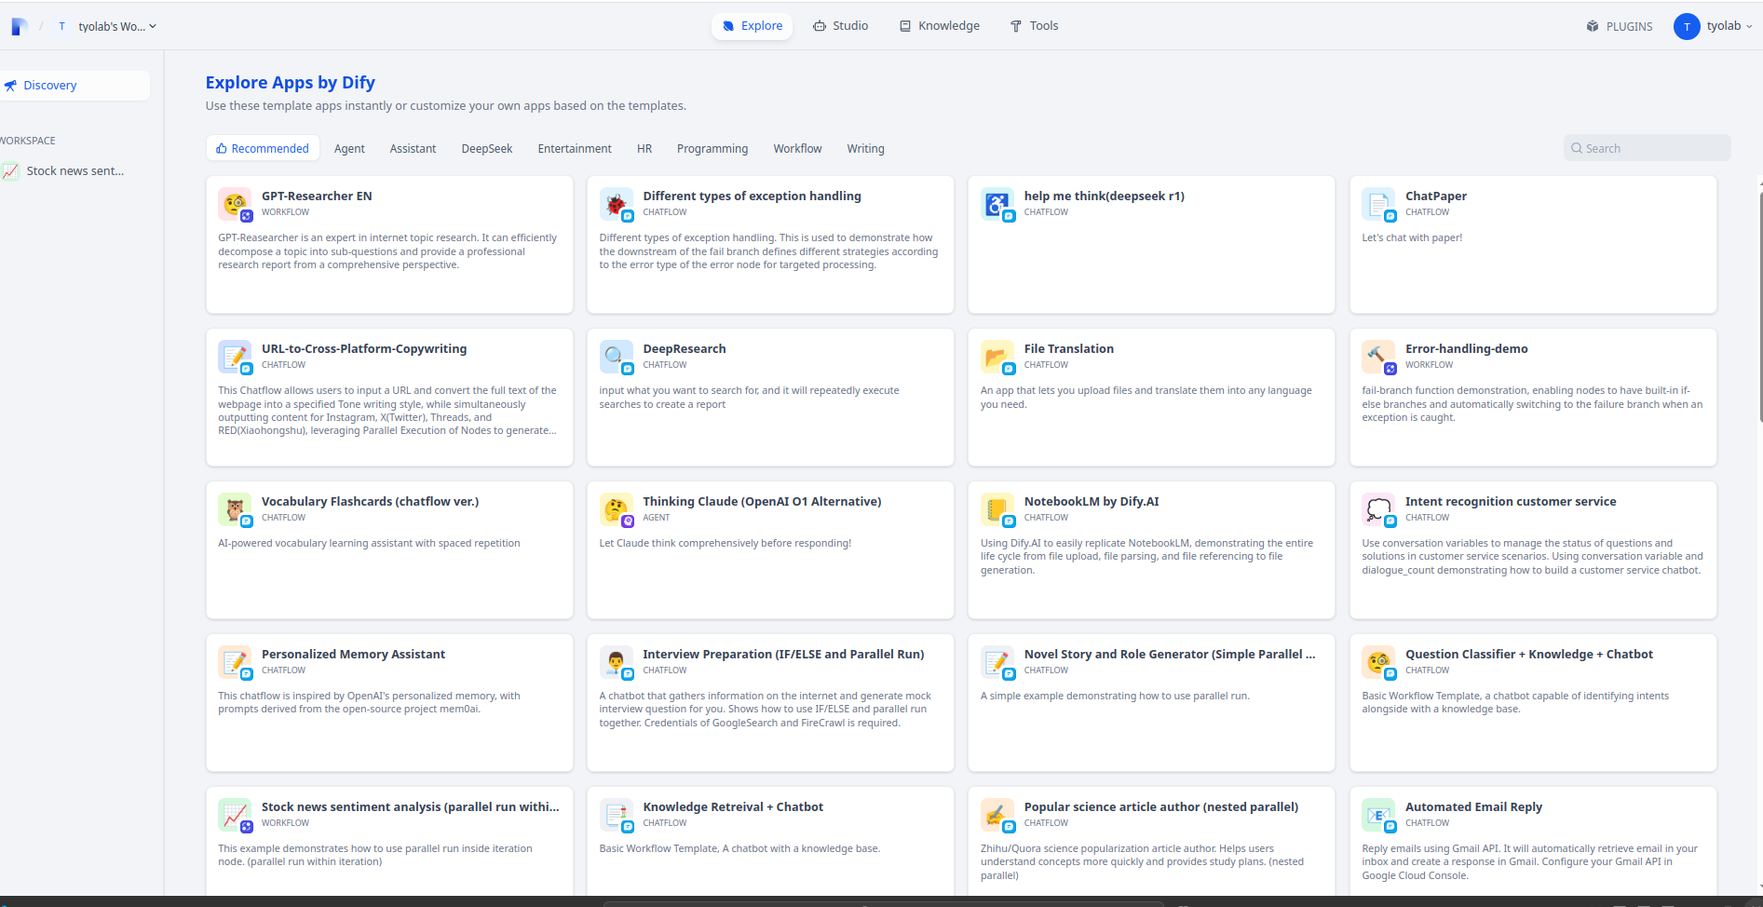Click the Question Classifier + Knowledge + Chatbot icon

pyautogui.click(x=1378, y=661)
